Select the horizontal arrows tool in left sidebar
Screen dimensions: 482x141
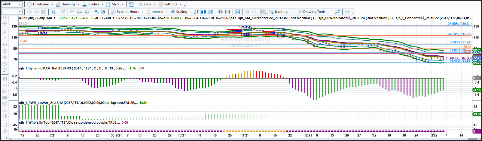click(x=5, y=45)
